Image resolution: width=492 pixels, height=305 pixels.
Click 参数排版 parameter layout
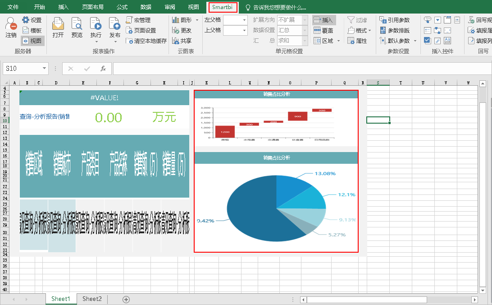[394, 31]
